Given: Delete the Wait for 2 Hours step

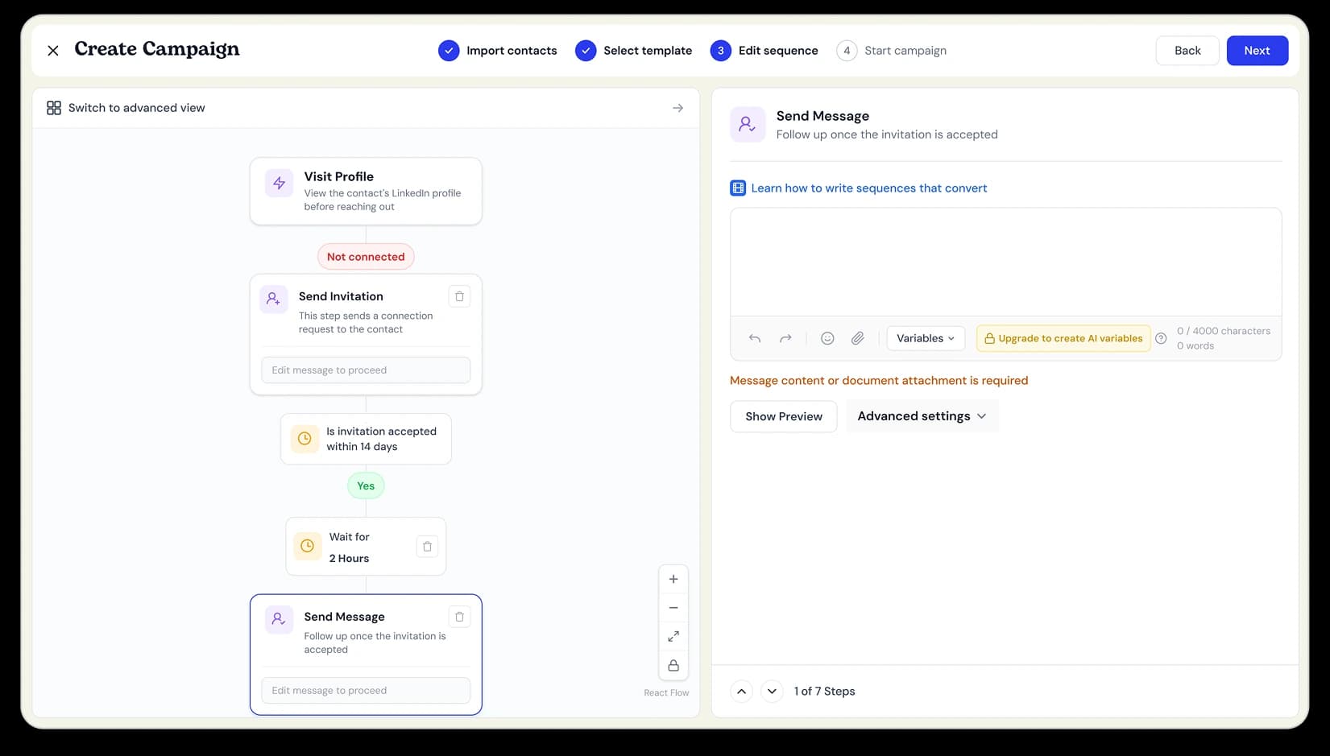Looking at the screenshot, I should tap(427, 546).
